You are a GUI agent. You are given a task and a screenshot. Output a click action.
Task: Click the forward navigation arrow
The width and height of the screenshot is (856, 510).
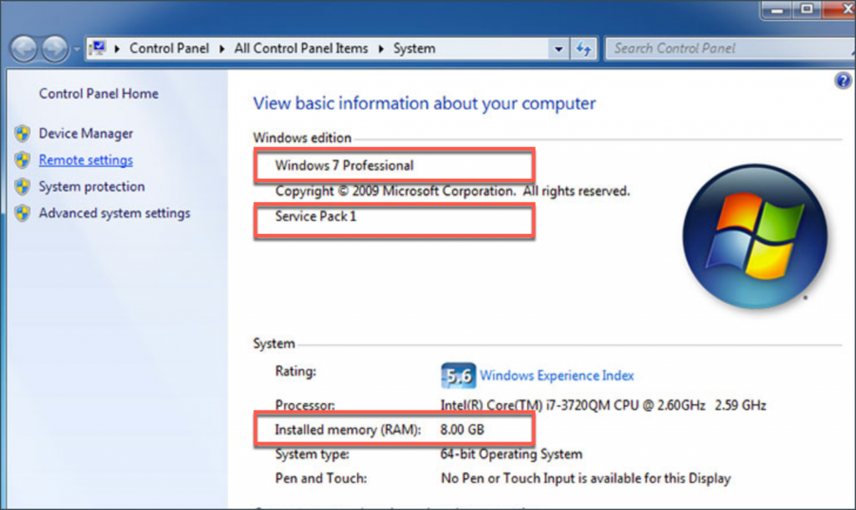click(52, 48)
